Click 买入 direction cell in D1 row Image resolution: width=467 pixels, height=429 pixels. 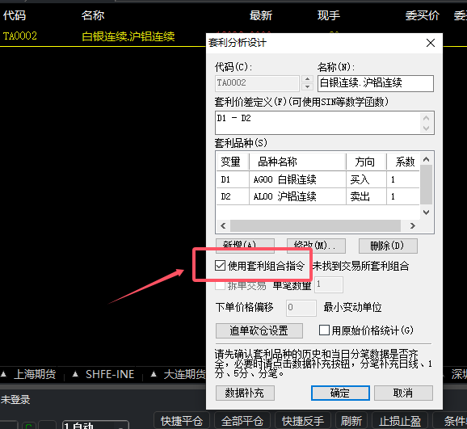[366, 179]
